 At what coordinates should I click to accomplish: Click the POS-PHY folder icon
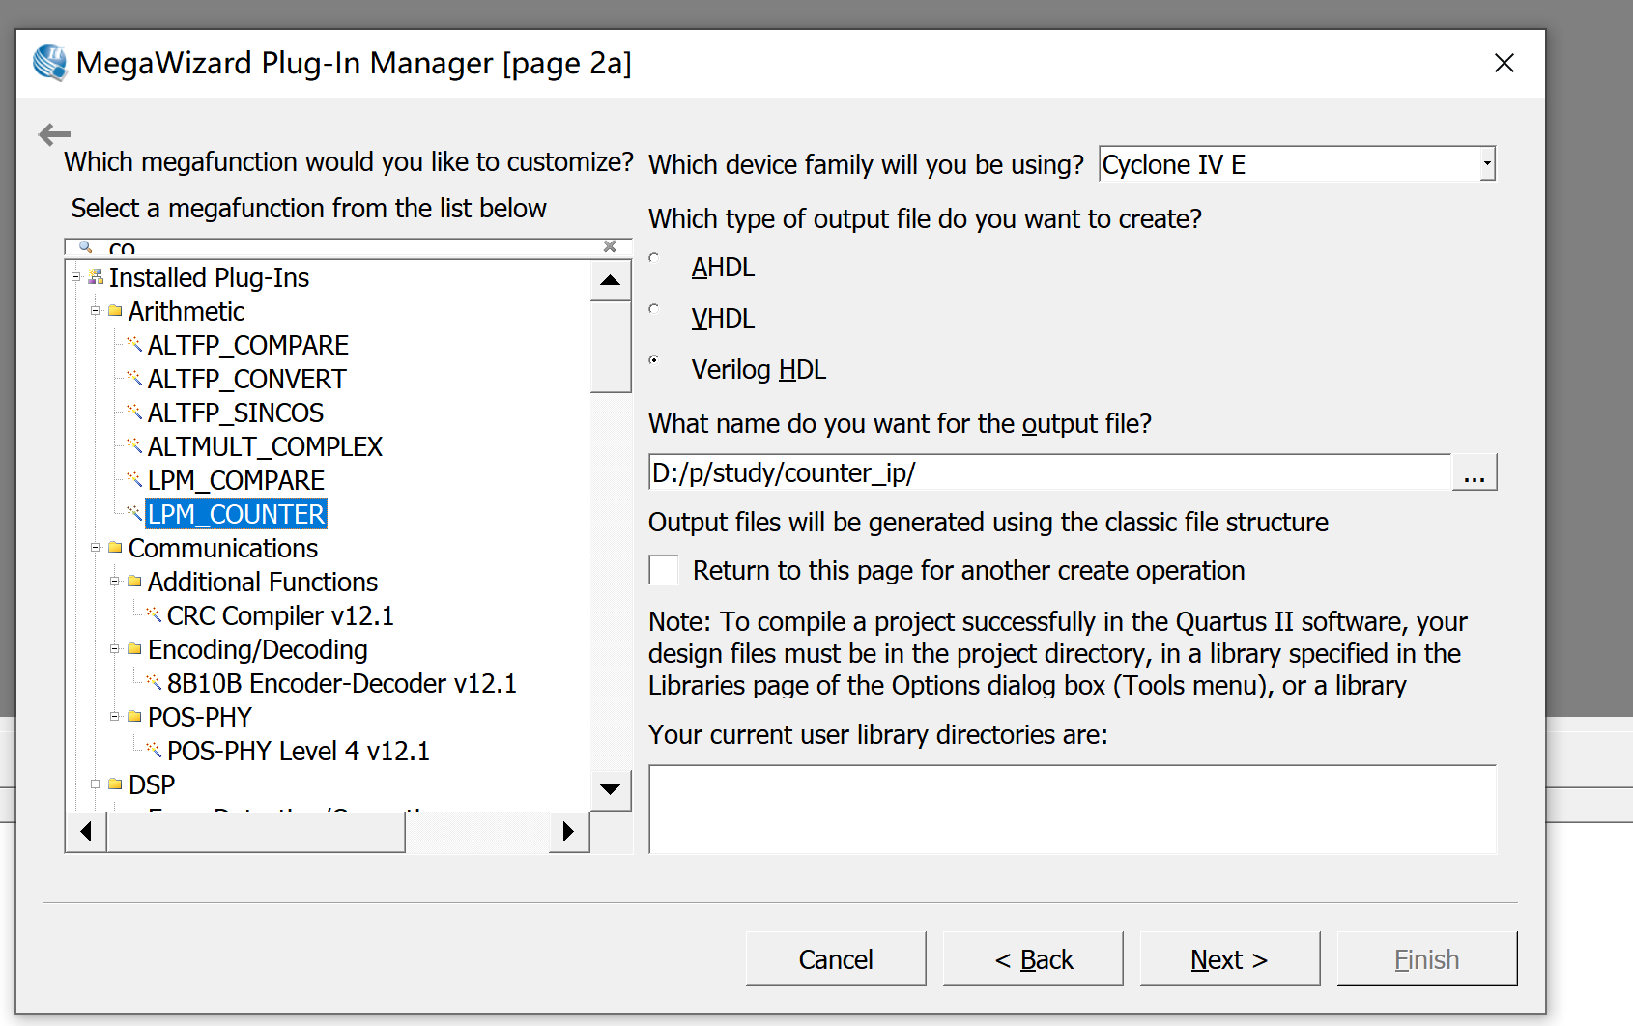tap(134, 717)
